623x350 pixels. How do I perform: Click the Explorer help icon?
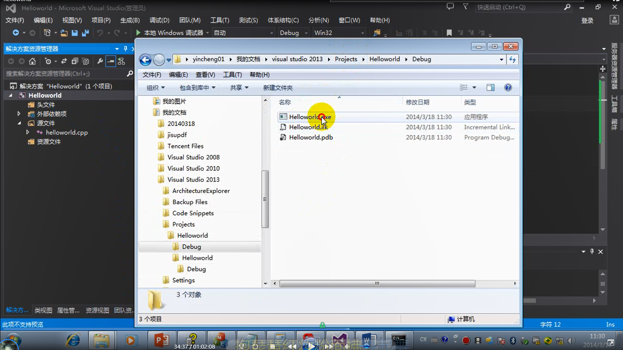pyautogui.click(x=508, y=87)
